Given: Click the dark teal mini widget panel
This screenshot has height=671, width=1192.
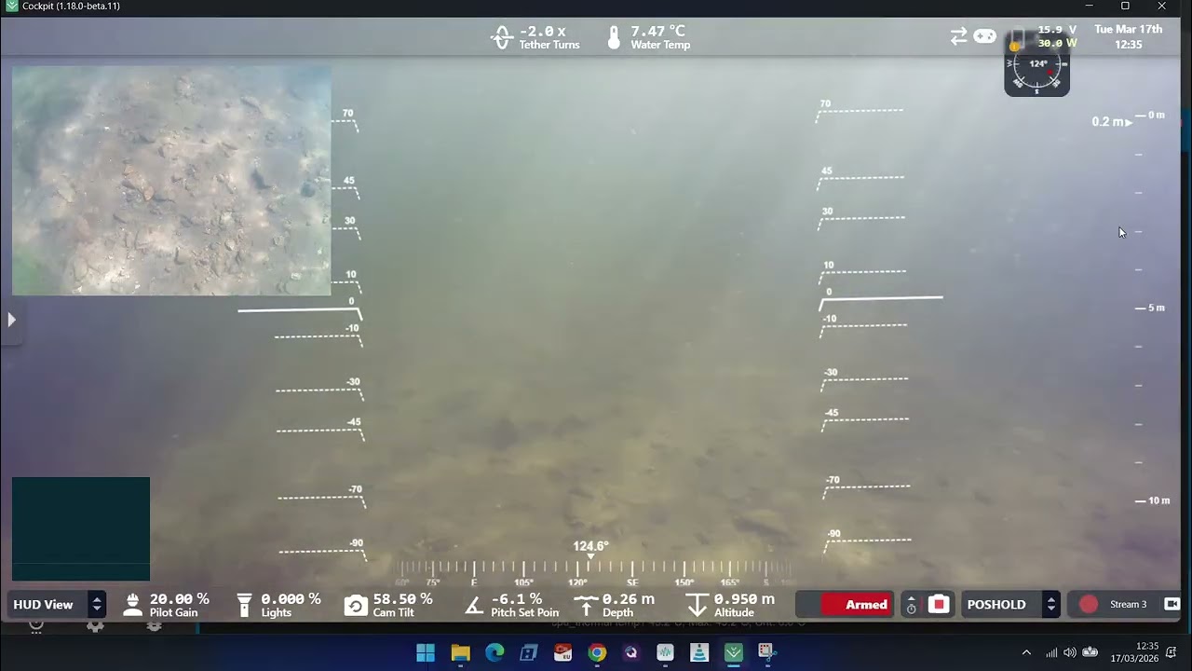Looking at the screenshot, I should [x=81, y=529].
